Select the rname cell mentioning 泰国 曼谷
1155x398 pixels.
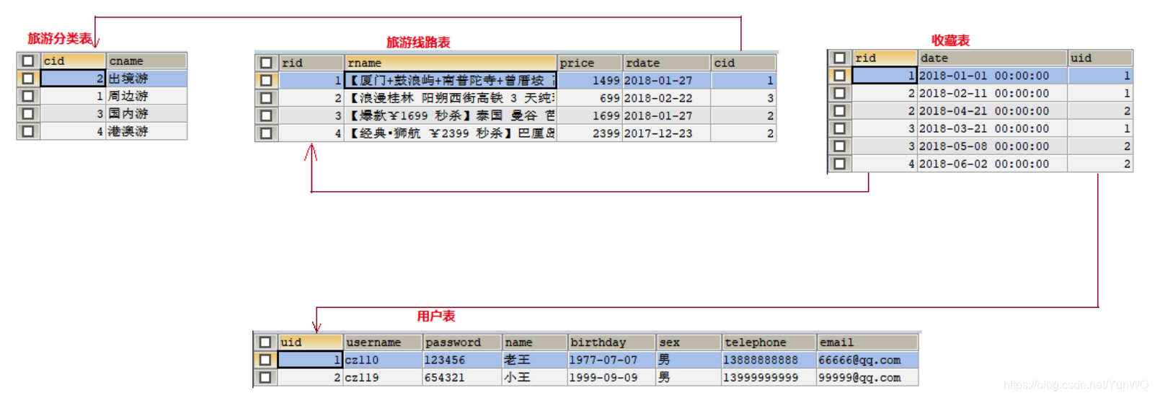click(451, 115)
